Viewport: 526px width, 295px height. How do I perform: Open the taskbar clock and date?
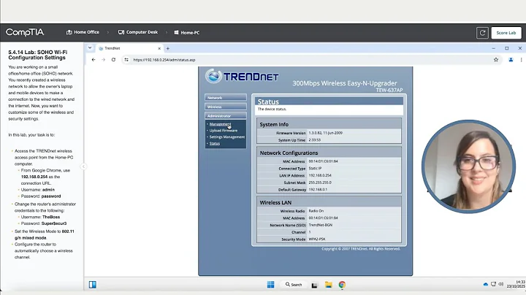[516, 284]
